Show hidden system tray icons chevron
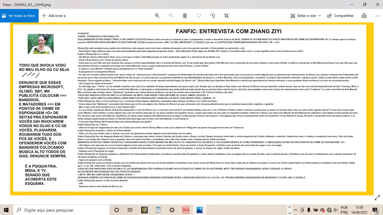Viewport: 383px width, 215px height. (x=295, y=210)
